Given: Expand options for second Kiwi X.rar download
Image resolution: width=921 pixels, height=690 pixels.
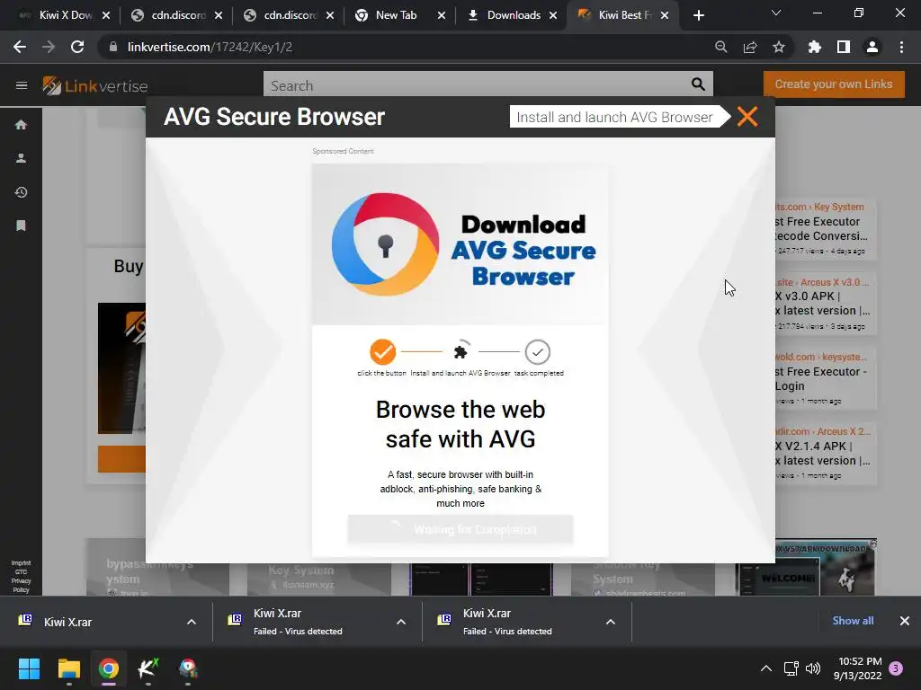Looking at the screenshot, I should (x=401, y=622).
